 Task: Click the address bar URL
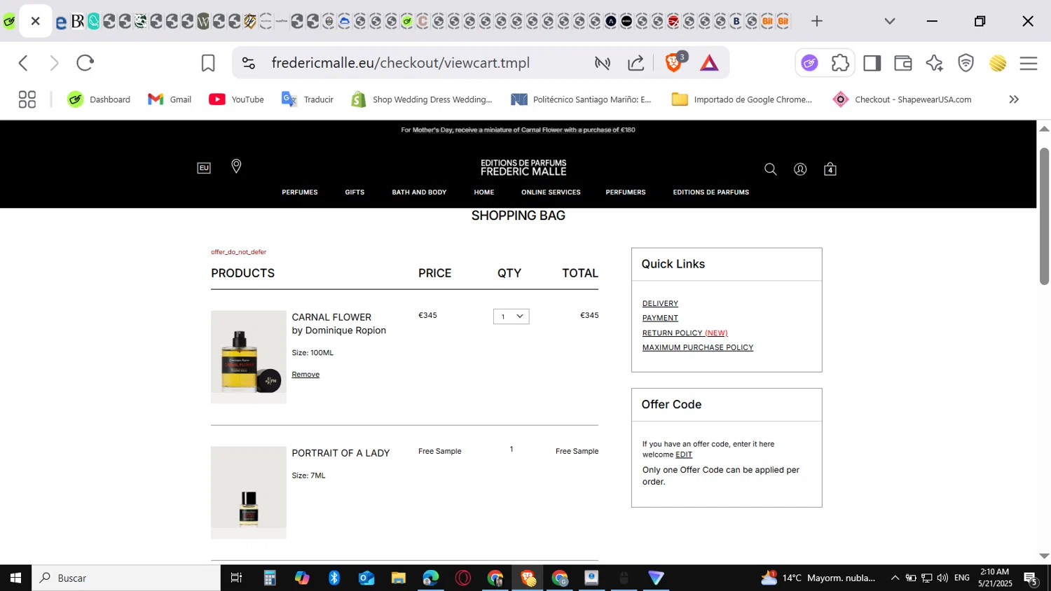pyautogui.click(x=400, y=63)
